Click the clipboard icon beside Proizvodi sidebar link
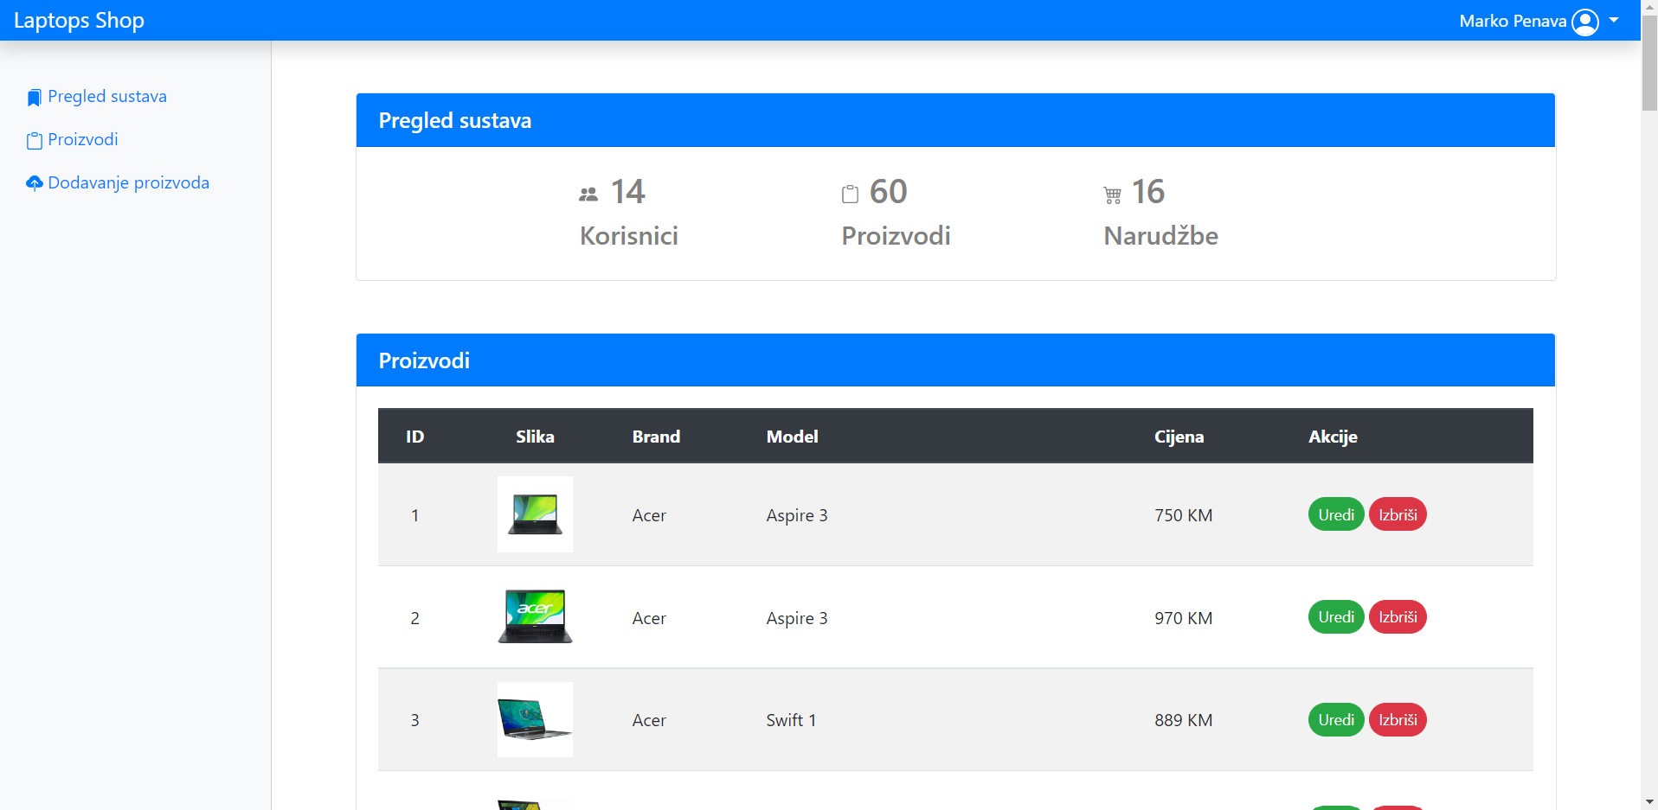Image resolution: width=1658 pixels, height=810 pixels. (34, 139)
